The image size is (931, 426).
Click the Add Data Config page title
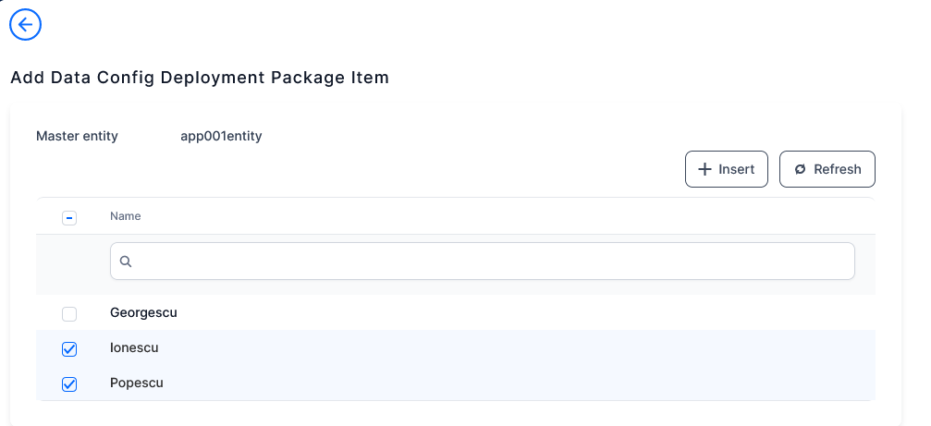tap(200, 78)
